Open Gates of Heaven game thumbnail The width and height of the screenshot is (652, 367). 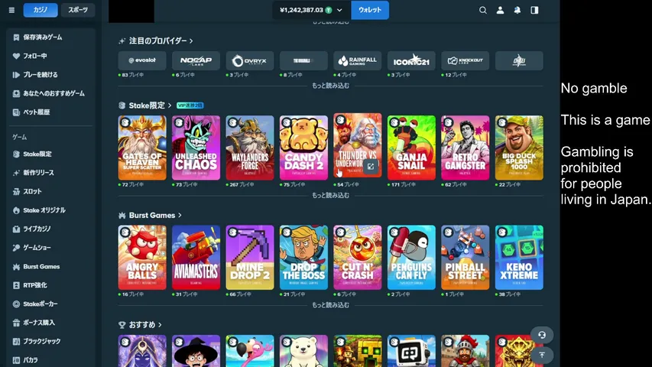[x=142, y=148]
